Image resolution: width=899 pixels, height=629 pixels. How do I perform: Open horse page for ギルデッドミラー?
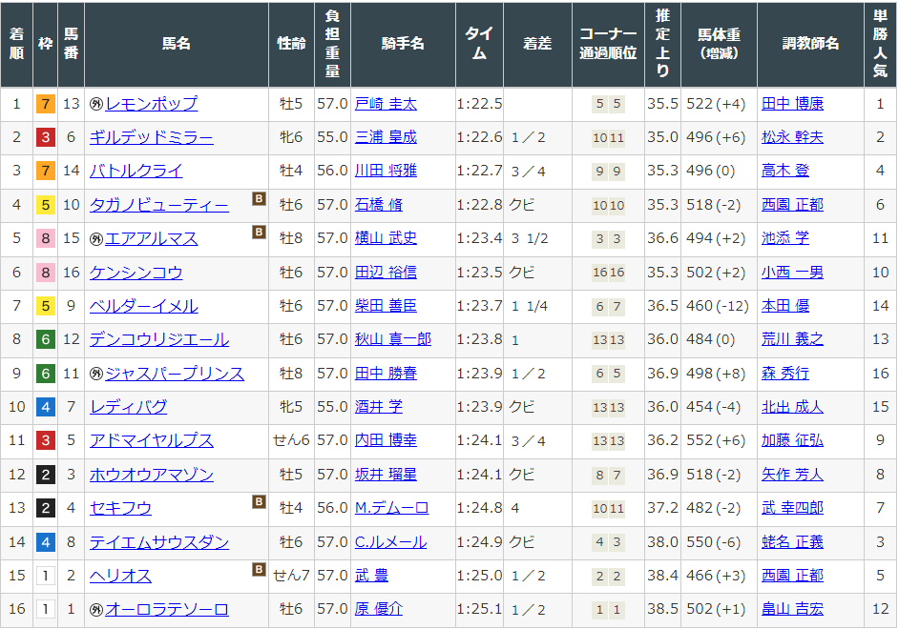152,137
